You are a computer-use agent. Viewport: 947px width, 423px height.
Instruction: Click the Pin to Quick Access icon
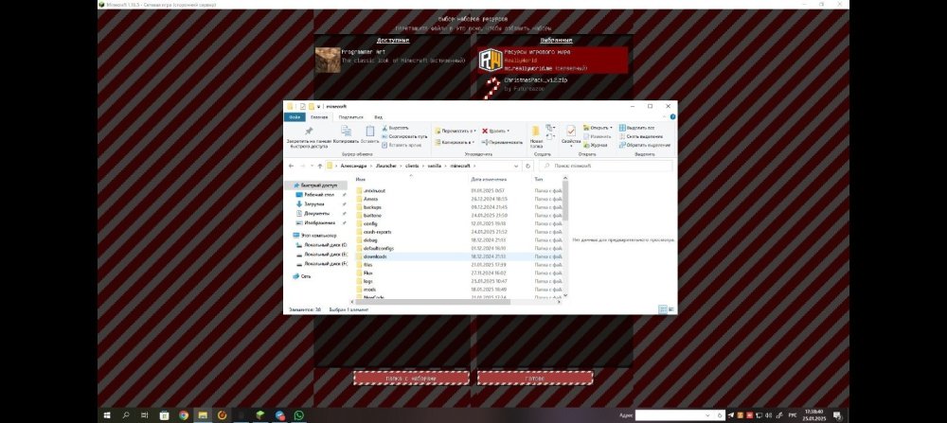point(308,131)
